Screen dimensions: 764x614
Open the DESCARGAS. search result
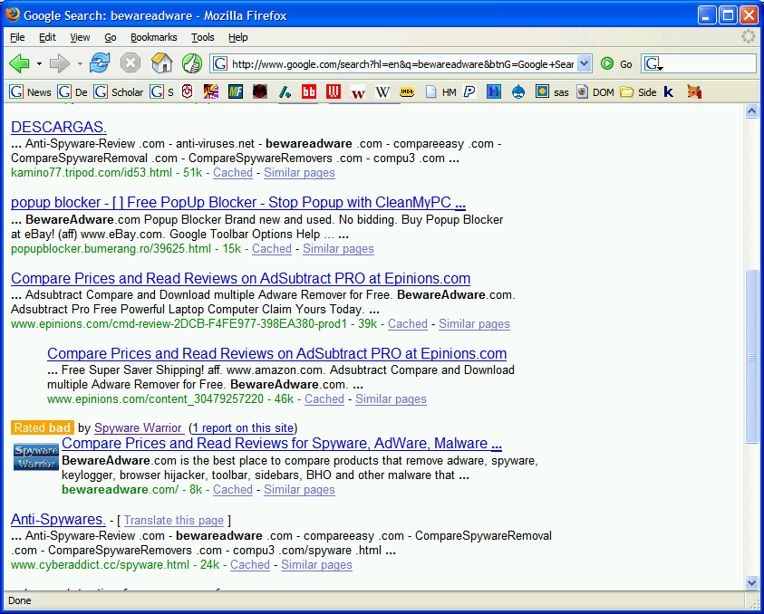point(59,127)
